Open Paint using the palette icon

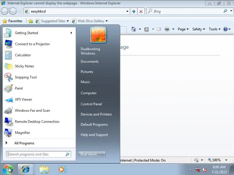click(8, 88)
